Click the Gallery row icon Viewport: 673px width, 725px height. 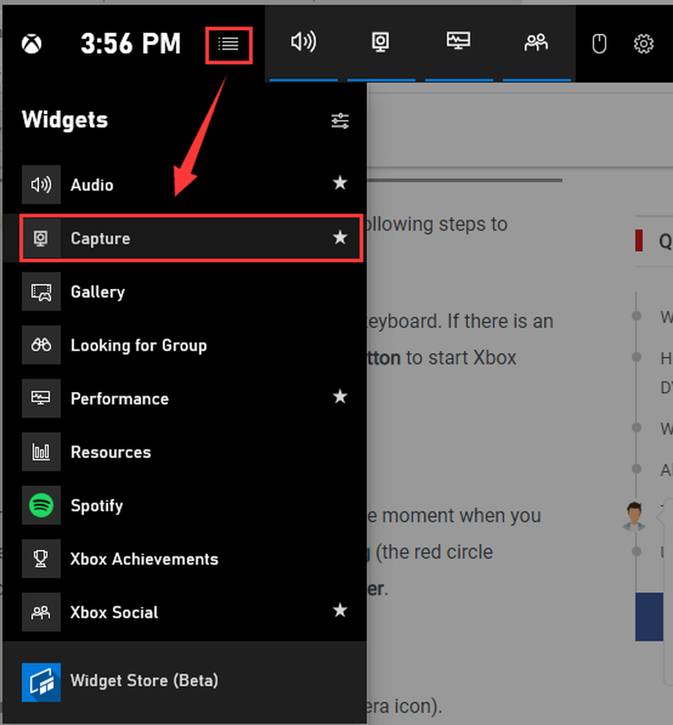(41, 292)
